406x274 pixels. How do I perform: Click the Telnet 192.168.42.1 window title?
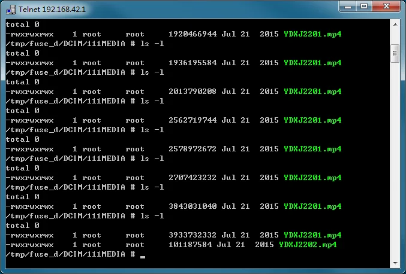tap(52, 10)
